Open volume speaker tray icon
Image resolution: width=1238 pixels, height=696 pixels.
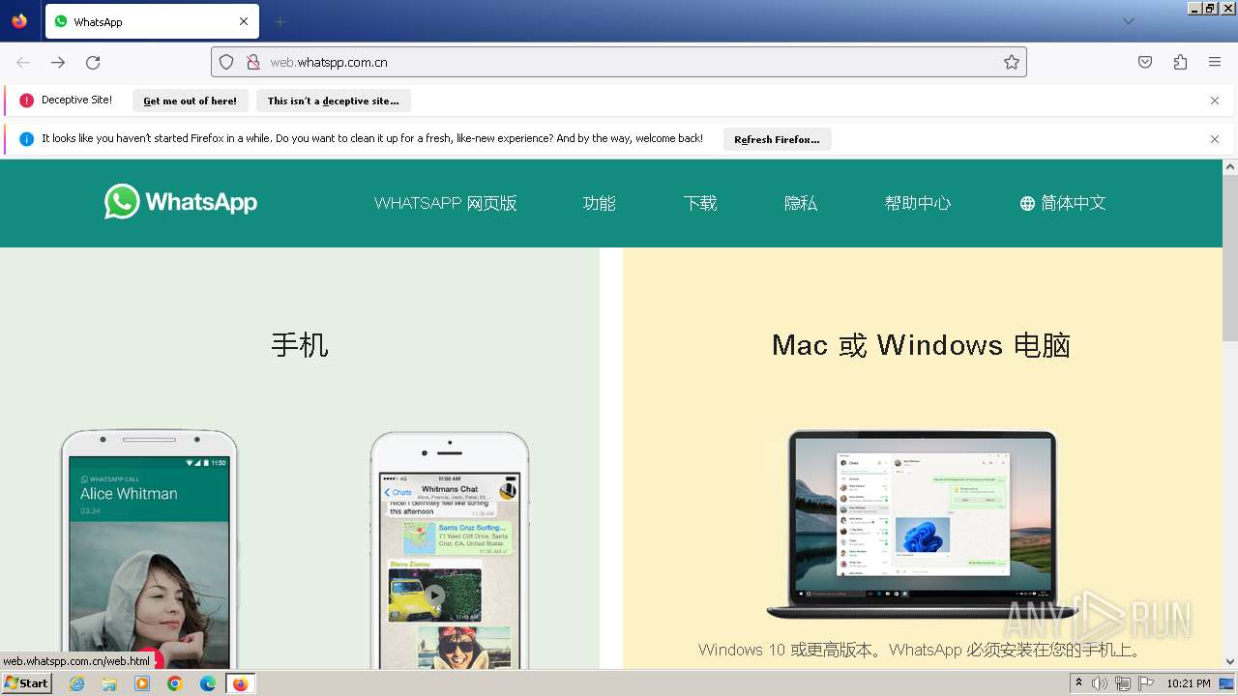1100,683
